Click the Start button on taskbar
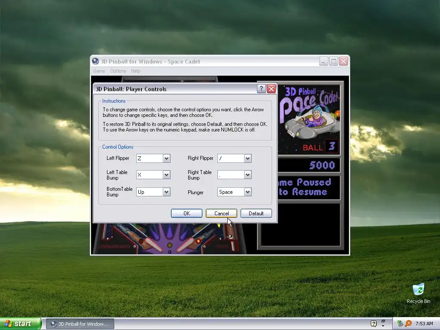Viewport: 440px width, 330px height. (x=21, y=324)
